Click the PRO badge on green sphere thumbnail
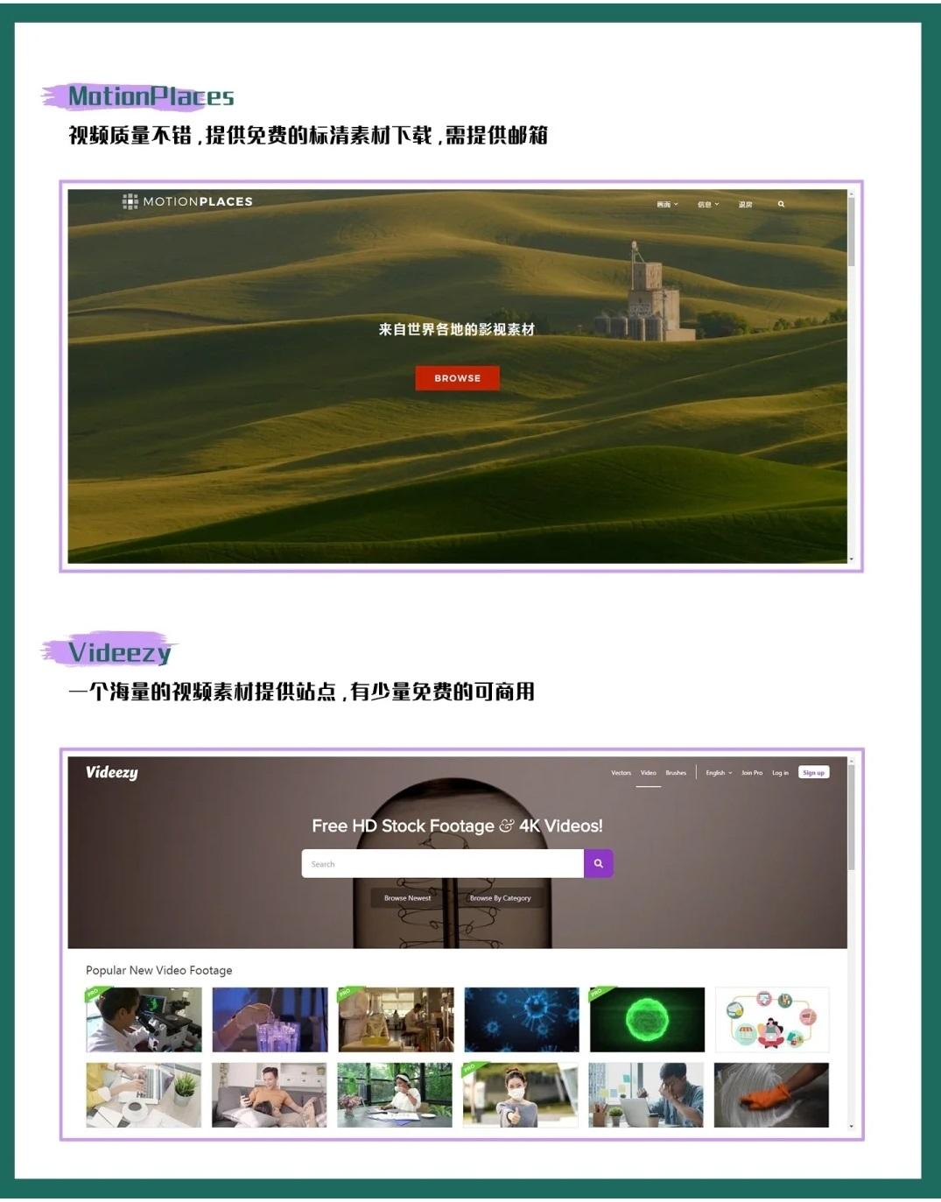The width and height of the screenshot is (941, 1202). pyautogui.click(x=598, y=993)
